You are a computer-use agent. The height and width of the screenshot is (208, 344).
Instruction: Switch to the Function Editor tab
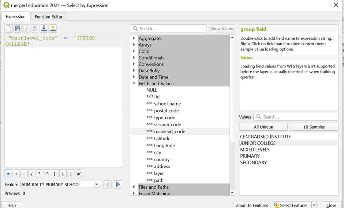[x=48, y=16]
